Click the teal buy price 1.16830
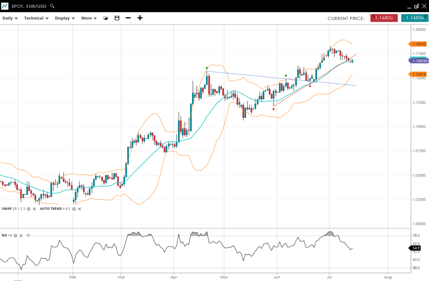This screenshot has width=429, height=281. pos(414,18)
